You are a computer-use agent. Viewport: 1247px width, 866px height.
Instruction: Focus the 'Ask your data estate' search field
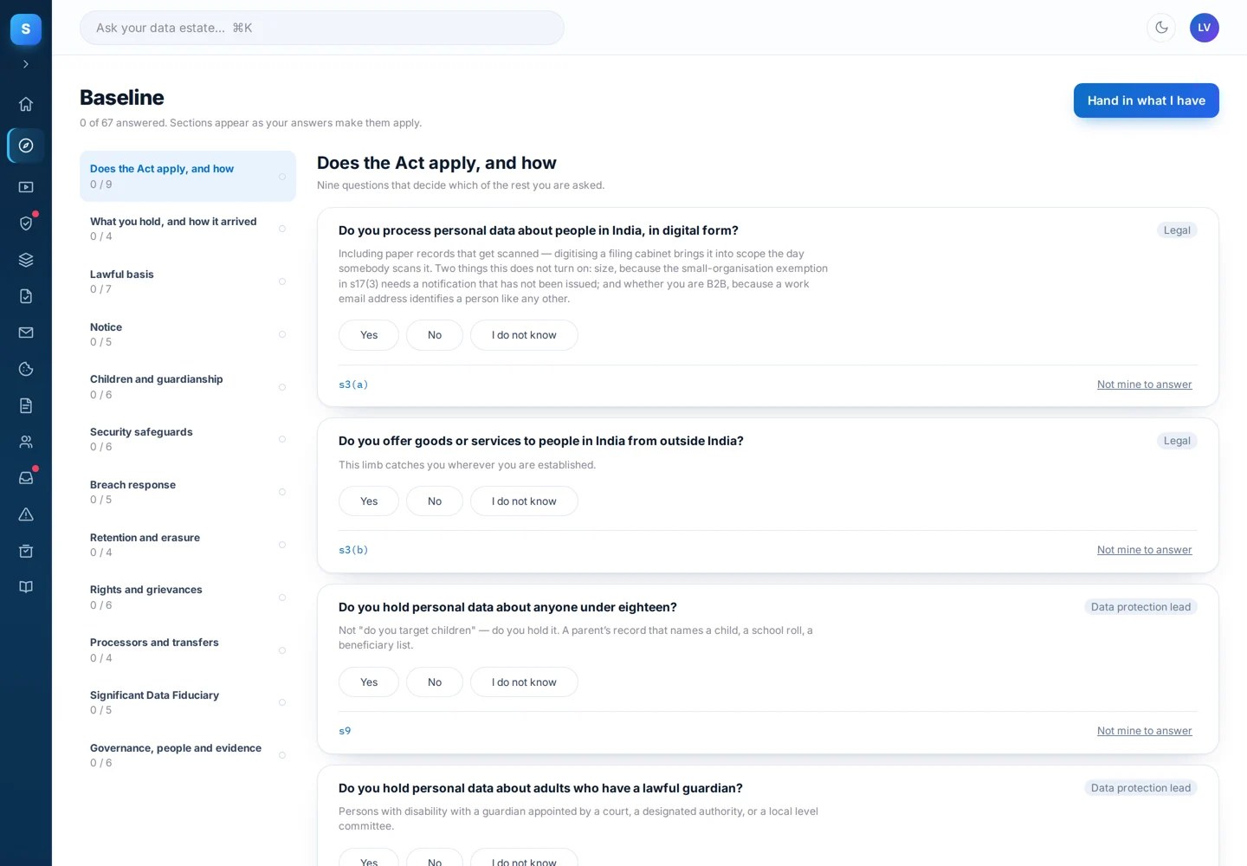(x=322, y=28)
